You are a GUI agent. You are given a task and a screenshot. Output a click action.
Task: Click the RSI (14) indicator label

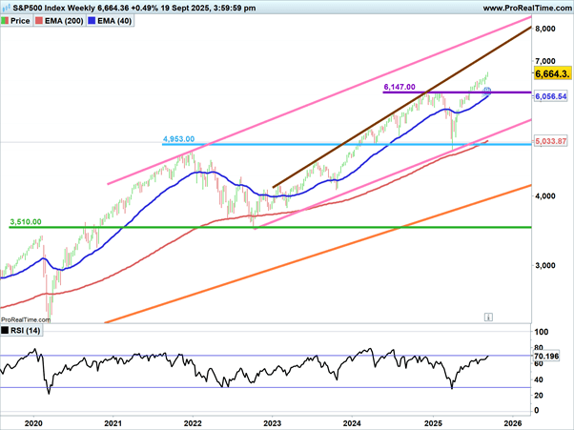(25, 331)
